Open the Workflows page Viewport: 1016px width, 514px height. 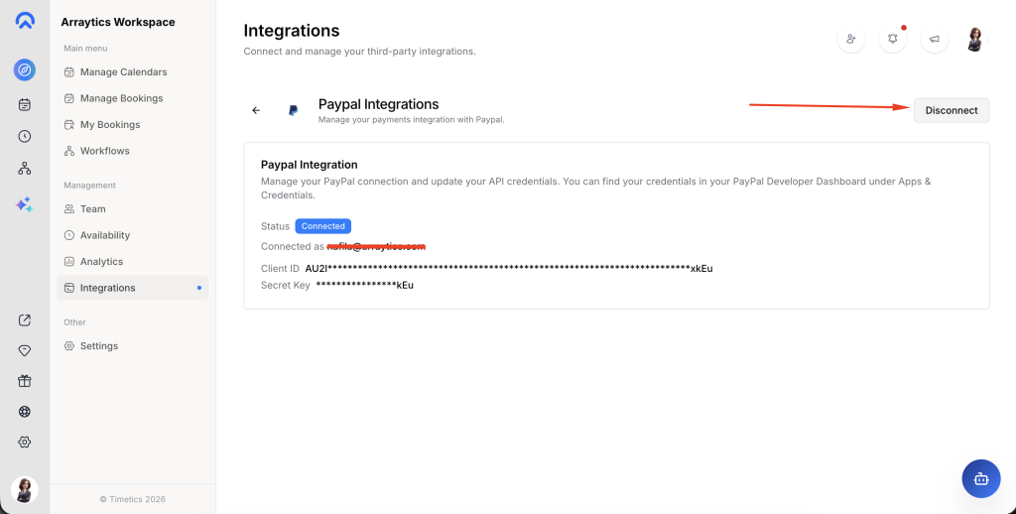(x=104, y=151)
